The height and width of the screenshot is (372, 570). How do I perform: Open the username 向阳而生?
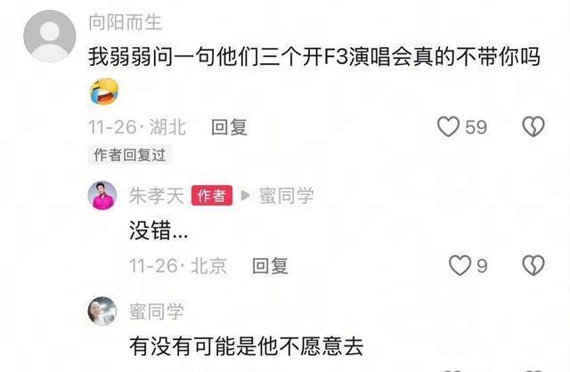coord(125,22)
